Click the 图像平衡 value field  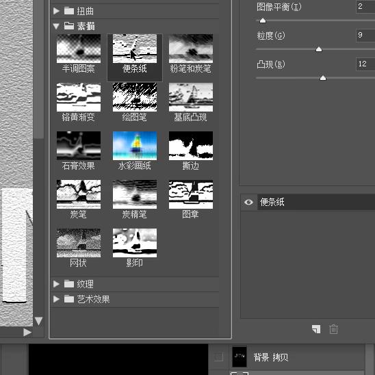coord(365,6)
